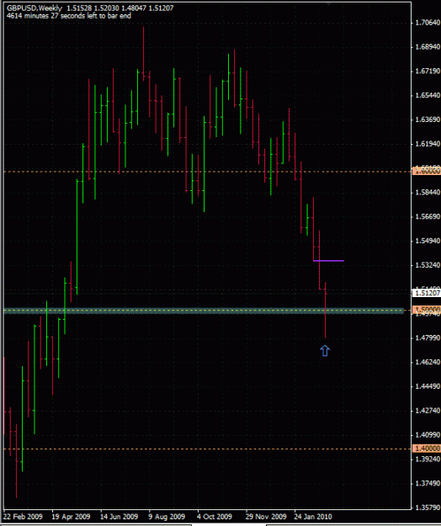This screenshot has height=526, width=441.
Task: Click the 1.54940 price scale value
Action: pyautogui.click(x=428, y=241)
